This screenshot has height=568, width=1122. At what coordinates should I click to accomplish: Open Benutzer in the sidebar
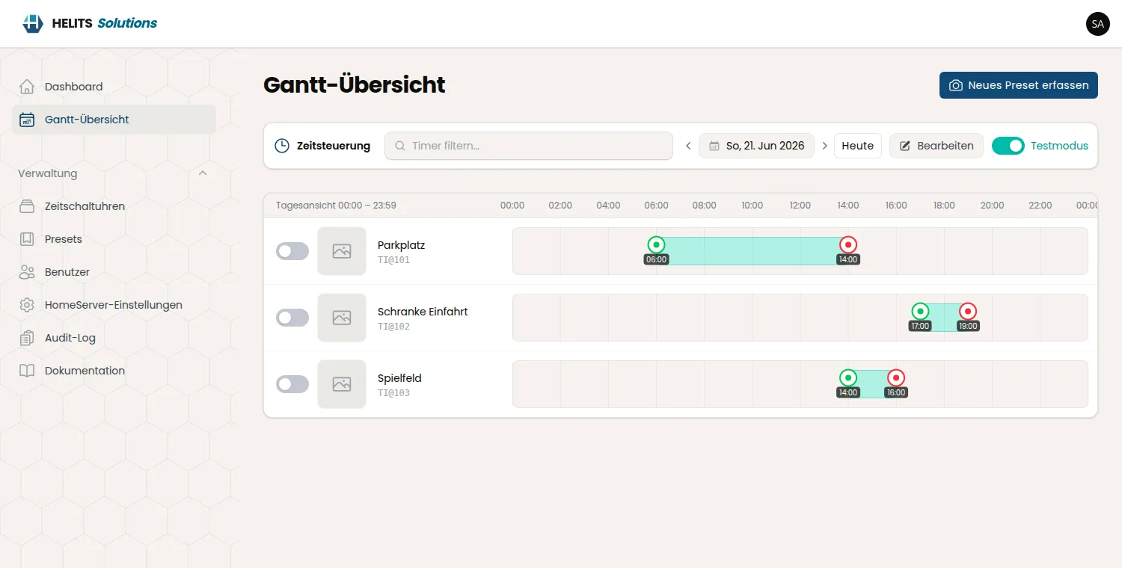(114, 272)
